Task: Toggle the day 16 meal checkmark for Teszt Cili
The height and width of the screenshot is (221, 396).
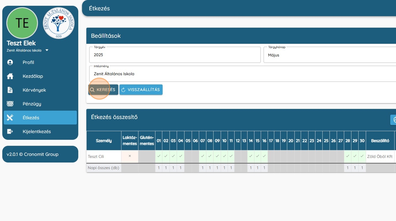Action: point(264,156)
